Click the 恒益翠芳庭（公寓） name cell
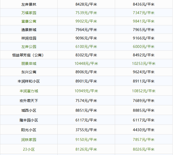The width and height of the screenshot is (174, 155). pyautogui.click(x=29, y=55)
